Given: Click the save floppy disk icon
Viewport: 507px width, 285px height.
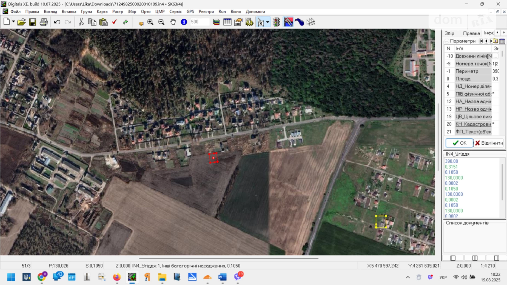Looking at the screenshot, I should (33, 22).
